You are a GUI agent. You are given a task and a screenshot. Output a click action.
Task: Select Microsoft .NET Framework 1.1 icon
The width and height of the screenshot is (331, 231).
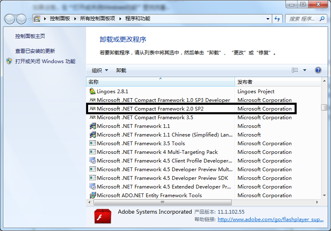click(92, 126)
